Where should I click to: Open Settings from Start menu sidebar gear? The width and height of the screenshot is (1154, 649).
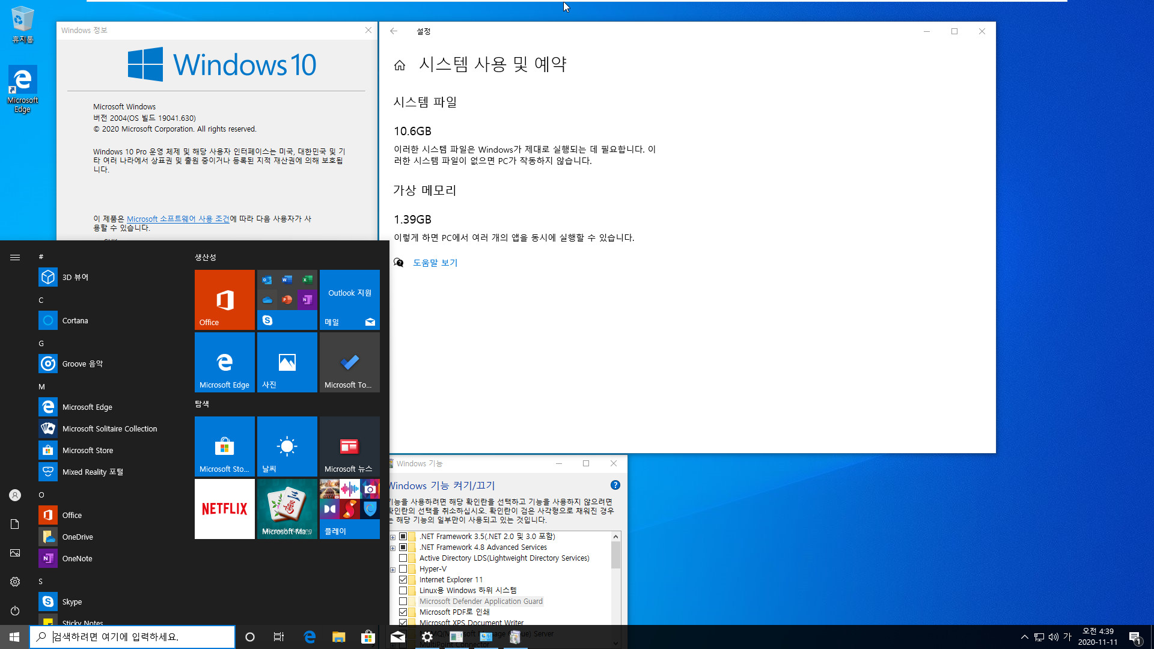15,582
